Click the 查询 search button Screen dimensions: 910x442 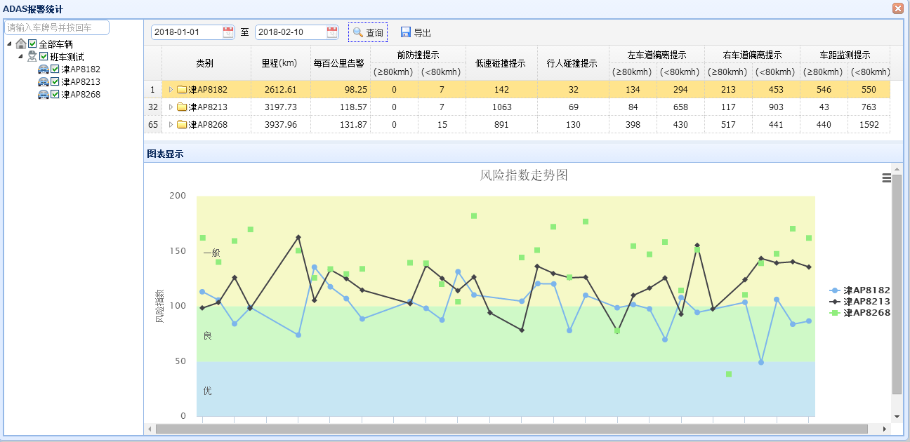coord(368,33)
